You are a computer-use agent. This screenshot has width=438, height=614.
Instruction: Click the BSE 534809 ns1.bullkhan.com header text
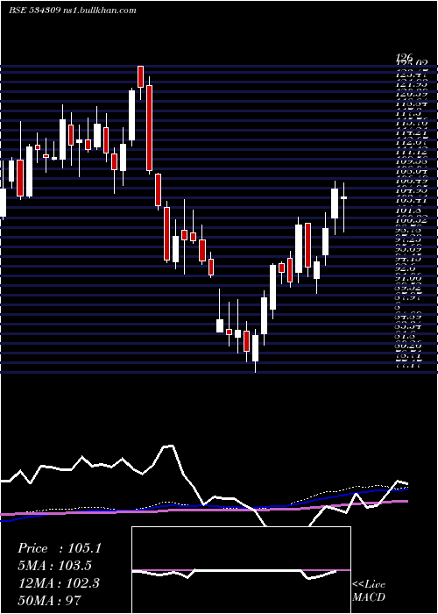(x=73, y=11)
